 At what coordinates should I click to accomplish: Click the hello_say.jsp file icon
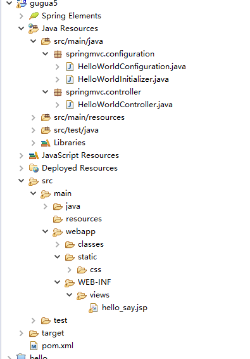point(93,308)
